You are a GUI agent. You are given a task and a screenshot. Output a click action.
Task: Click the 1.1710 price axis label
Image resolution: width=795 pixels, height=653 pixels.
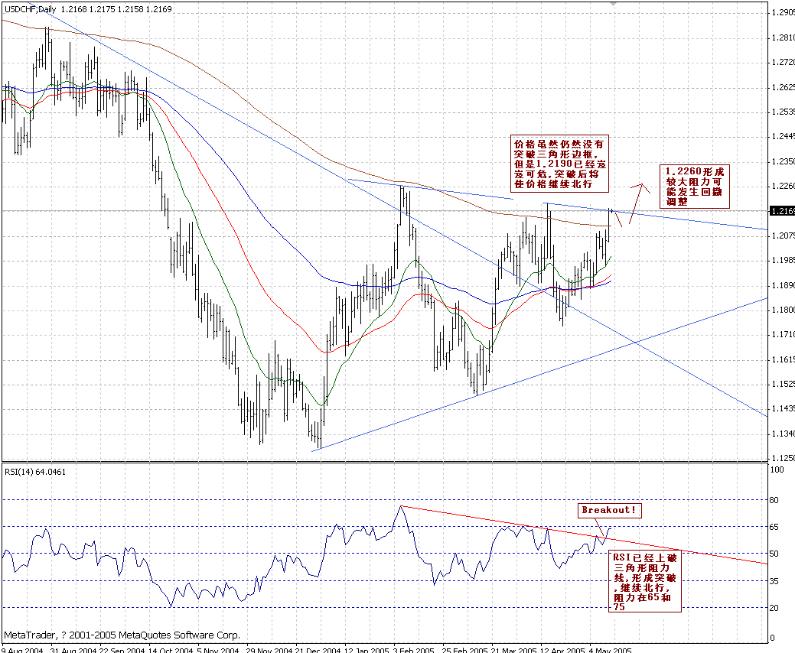pyautogui.click(x=783, y=334)
